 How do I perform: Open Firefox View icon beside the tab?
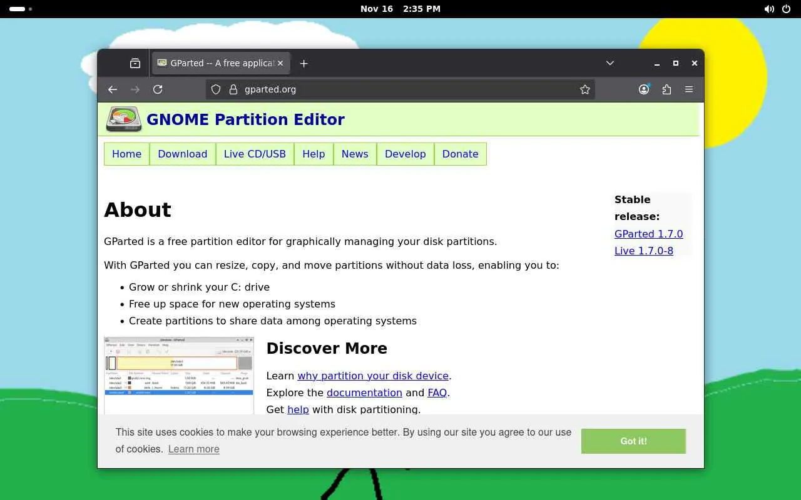point(135,63)
